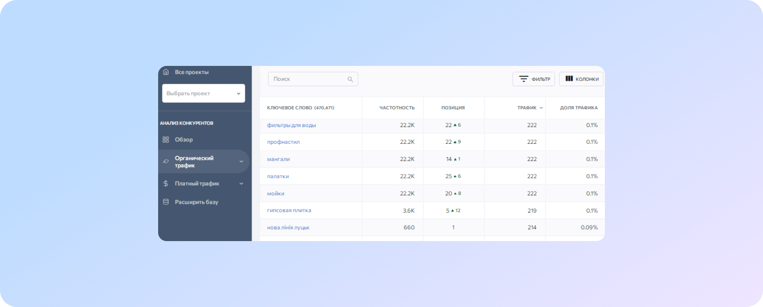This screenshot has height=307, width=763.
Task: Click position 5 in гипсовая плитка row
Action: tap(448, 210)
